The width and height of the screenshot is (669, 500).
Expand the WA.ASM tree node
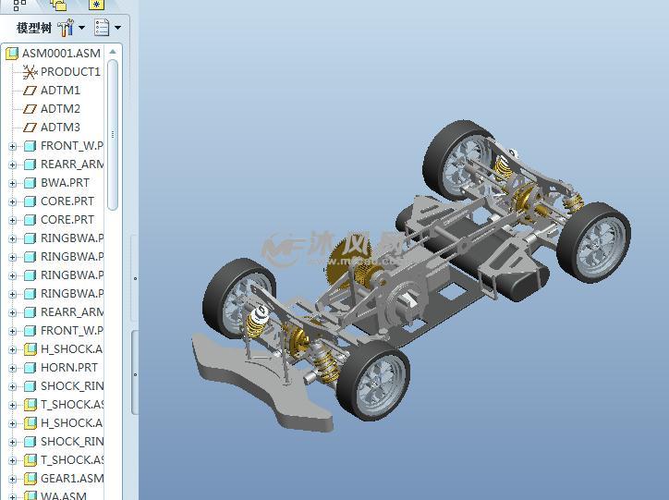click(x=13, y=496)
